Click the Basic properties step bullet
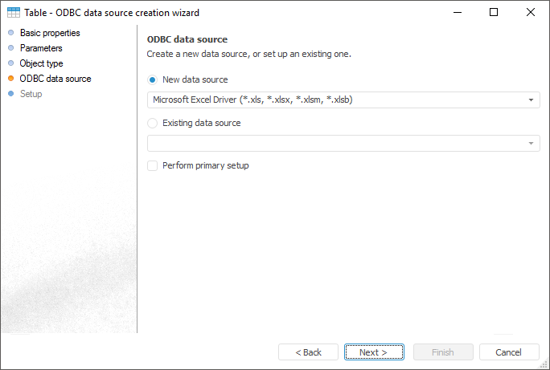This screenshot has width=550, height=370. tap(10, 33)
